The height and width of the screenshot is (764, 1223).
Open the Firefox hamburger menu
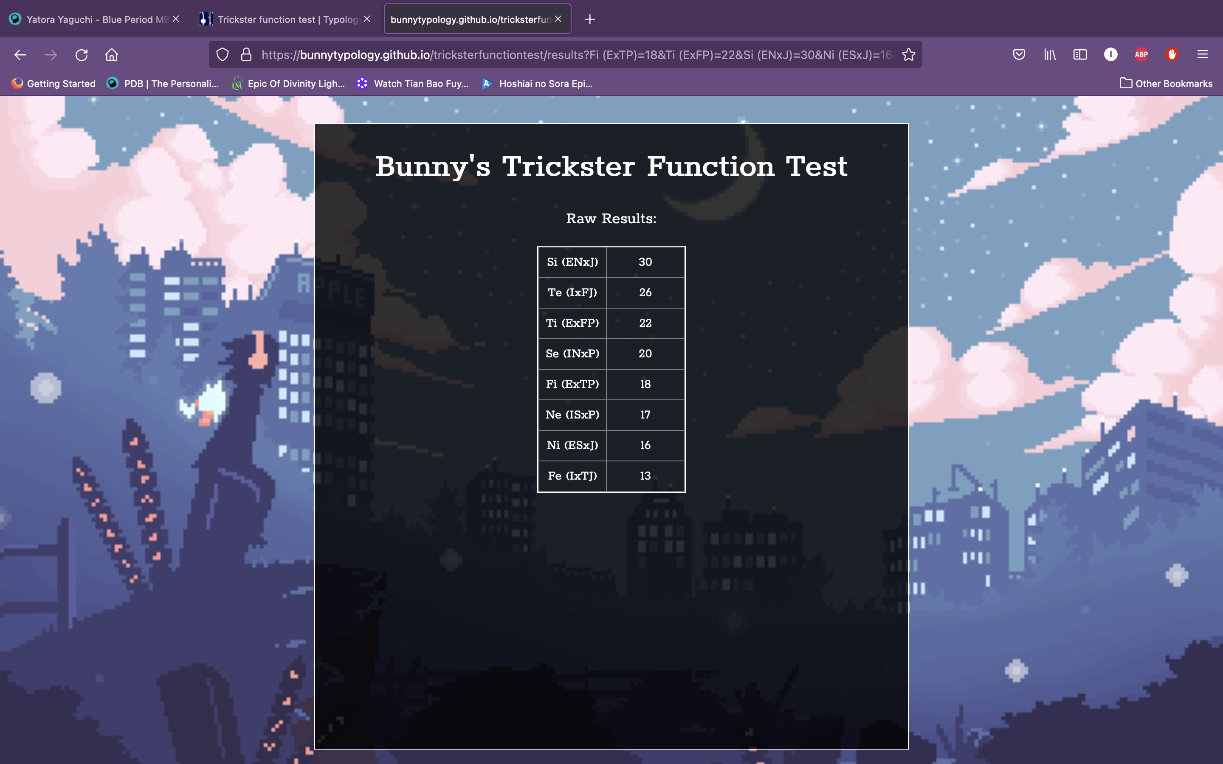[1202, 55]
